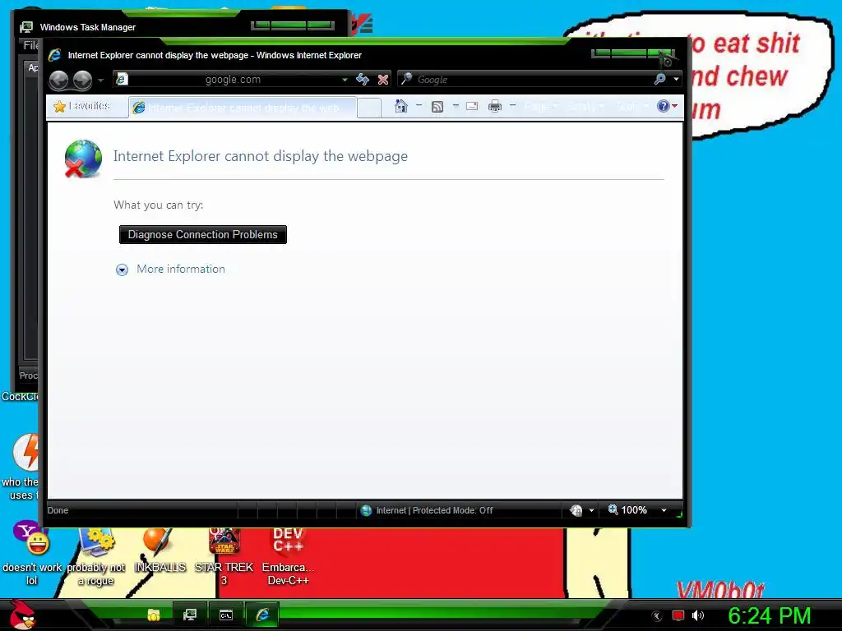
Task: Switch to Command Prompt taskbar button
Action: click(x=226, y=615)
